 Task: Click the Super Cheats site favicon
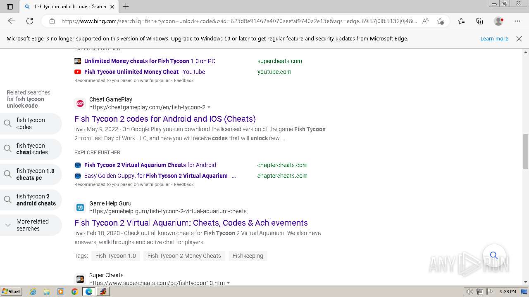pyautogui.click(x=80, y=279)
